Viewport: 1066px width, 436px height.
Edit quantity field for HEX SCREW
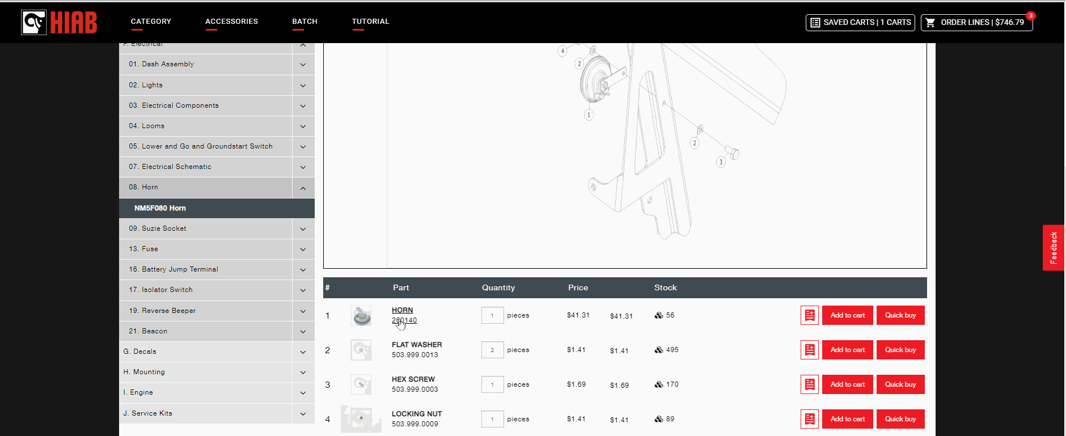492,384
